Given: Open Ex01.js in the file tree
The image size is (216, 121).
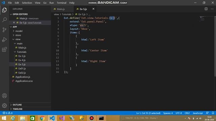Looking at the screenshot, I should pyautogui.click(x=30, y=69).
